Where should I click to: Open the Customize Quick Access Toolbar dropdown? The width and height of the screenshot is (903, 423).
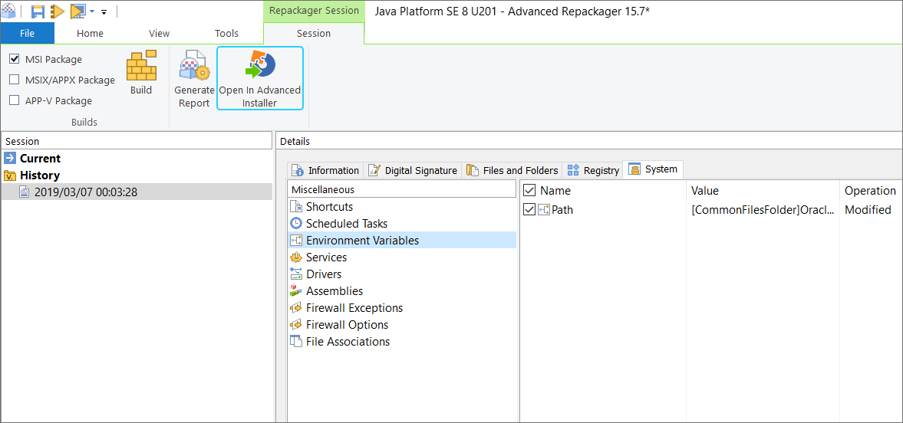(x=104, y=11)
